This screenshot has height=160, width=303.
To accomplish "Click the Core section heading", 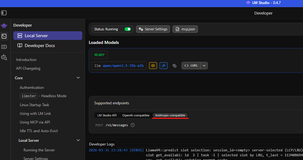I will pos(19,78).
